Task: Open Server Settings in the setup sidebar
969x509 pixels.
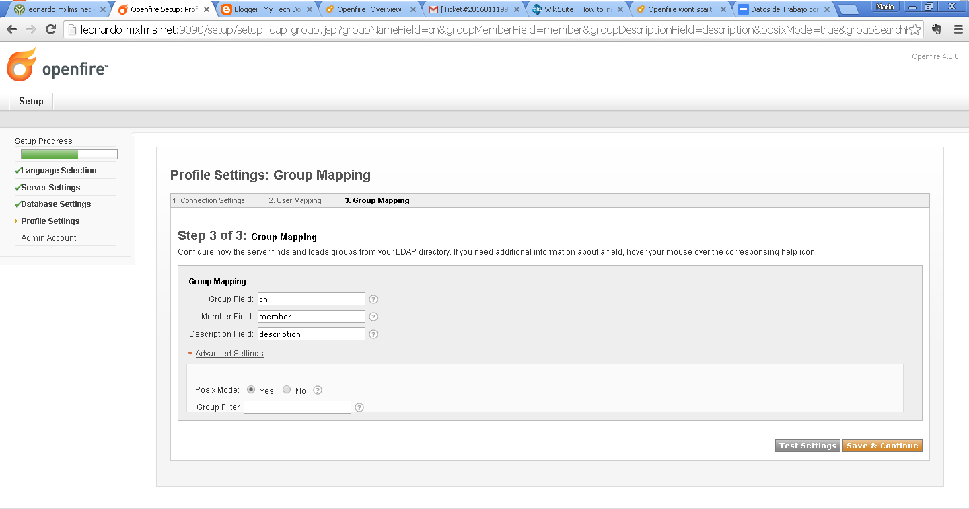Action: tap(50, 188)
